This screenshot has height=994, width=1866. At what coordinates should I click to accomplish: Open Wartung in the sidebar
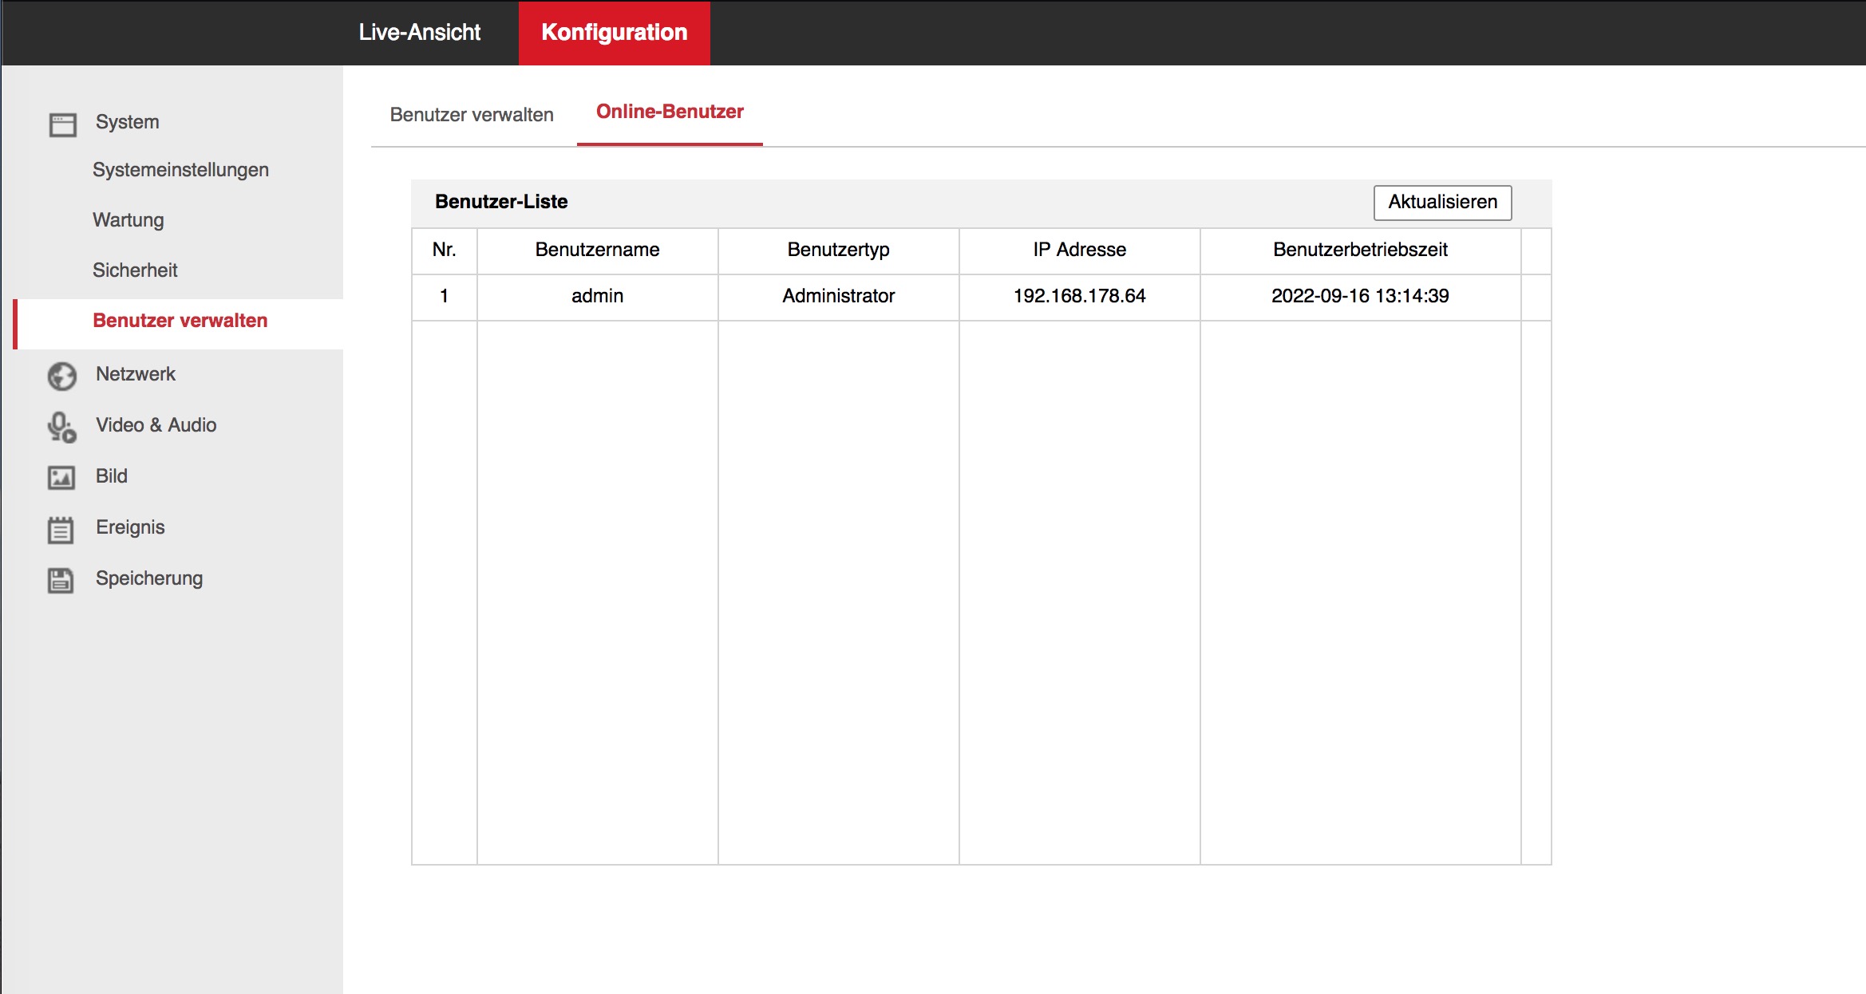coord(128,220)
